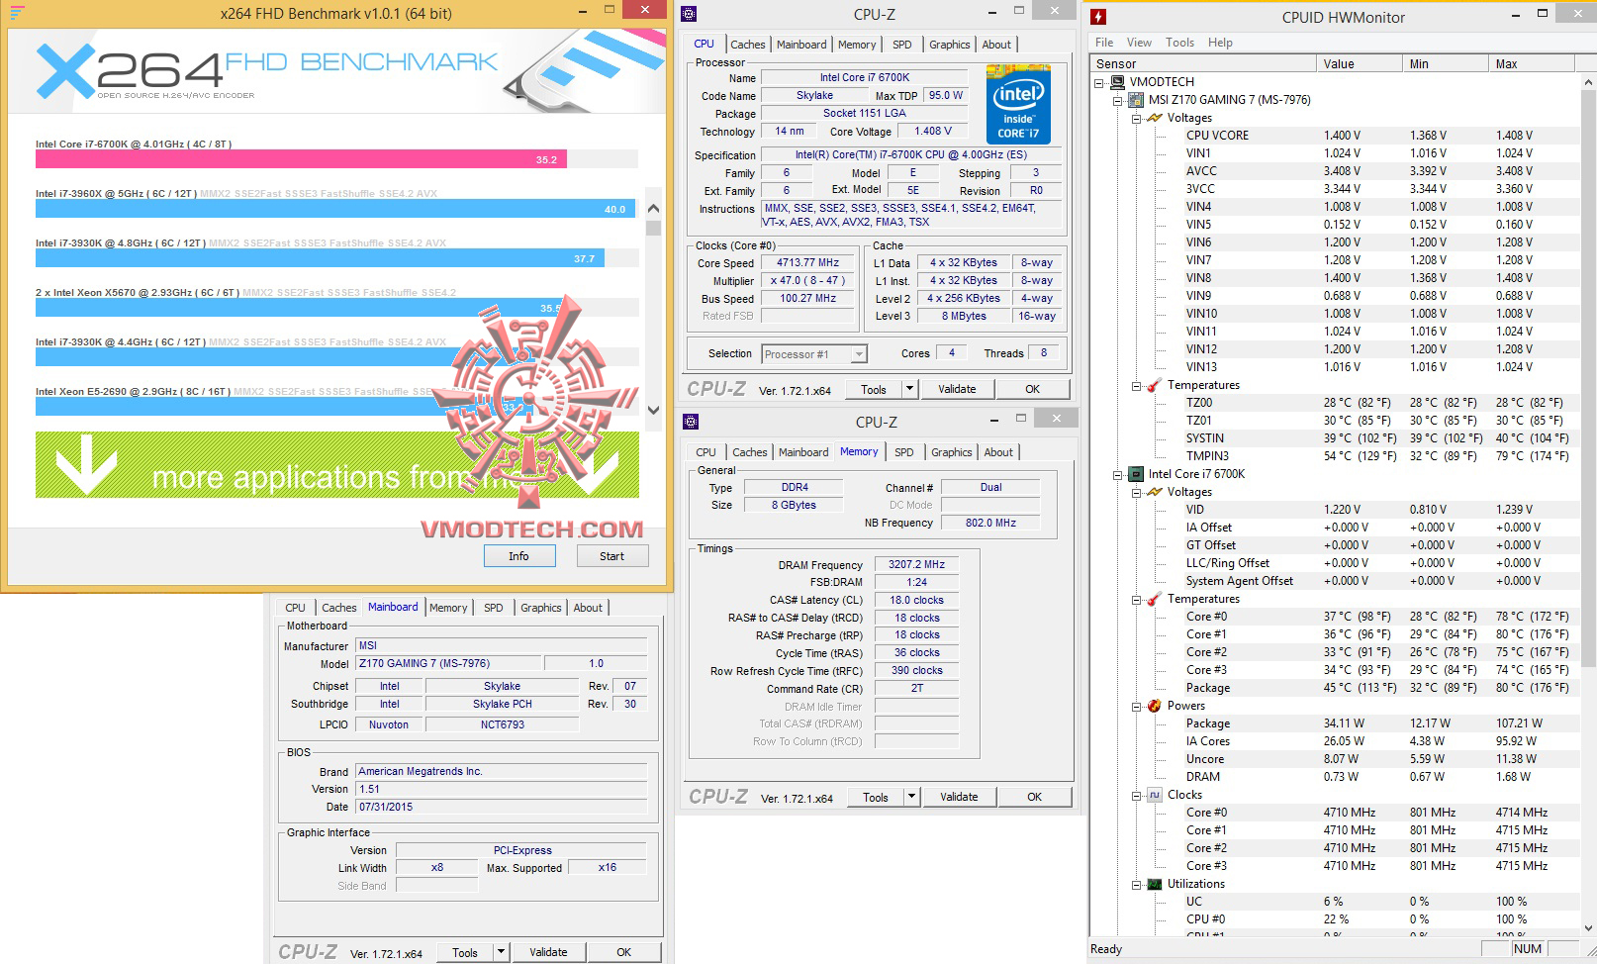Screen dimensions: 1597x964
Task: Click the Core Speed value 4713.77 MHz
Action: click(x=807, y=263)
